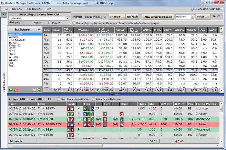Click the K turn card in 16:06:44 hand
This screenshot has height=150, width=226.
click(105, 119)
